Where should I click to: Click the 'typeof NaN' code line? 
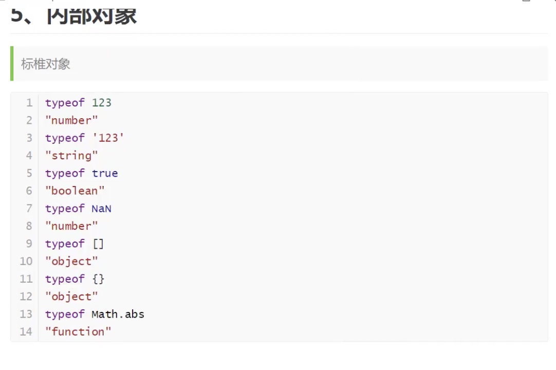pos(78,208)
